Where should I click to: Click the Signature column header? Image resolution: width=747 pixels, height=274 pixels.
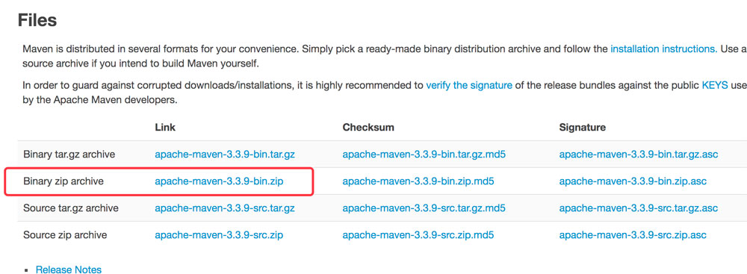(x=583, y=128)
